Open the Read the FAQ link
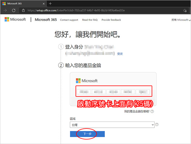The width and height of the screenshot is (191, 144). click(90, 20)
